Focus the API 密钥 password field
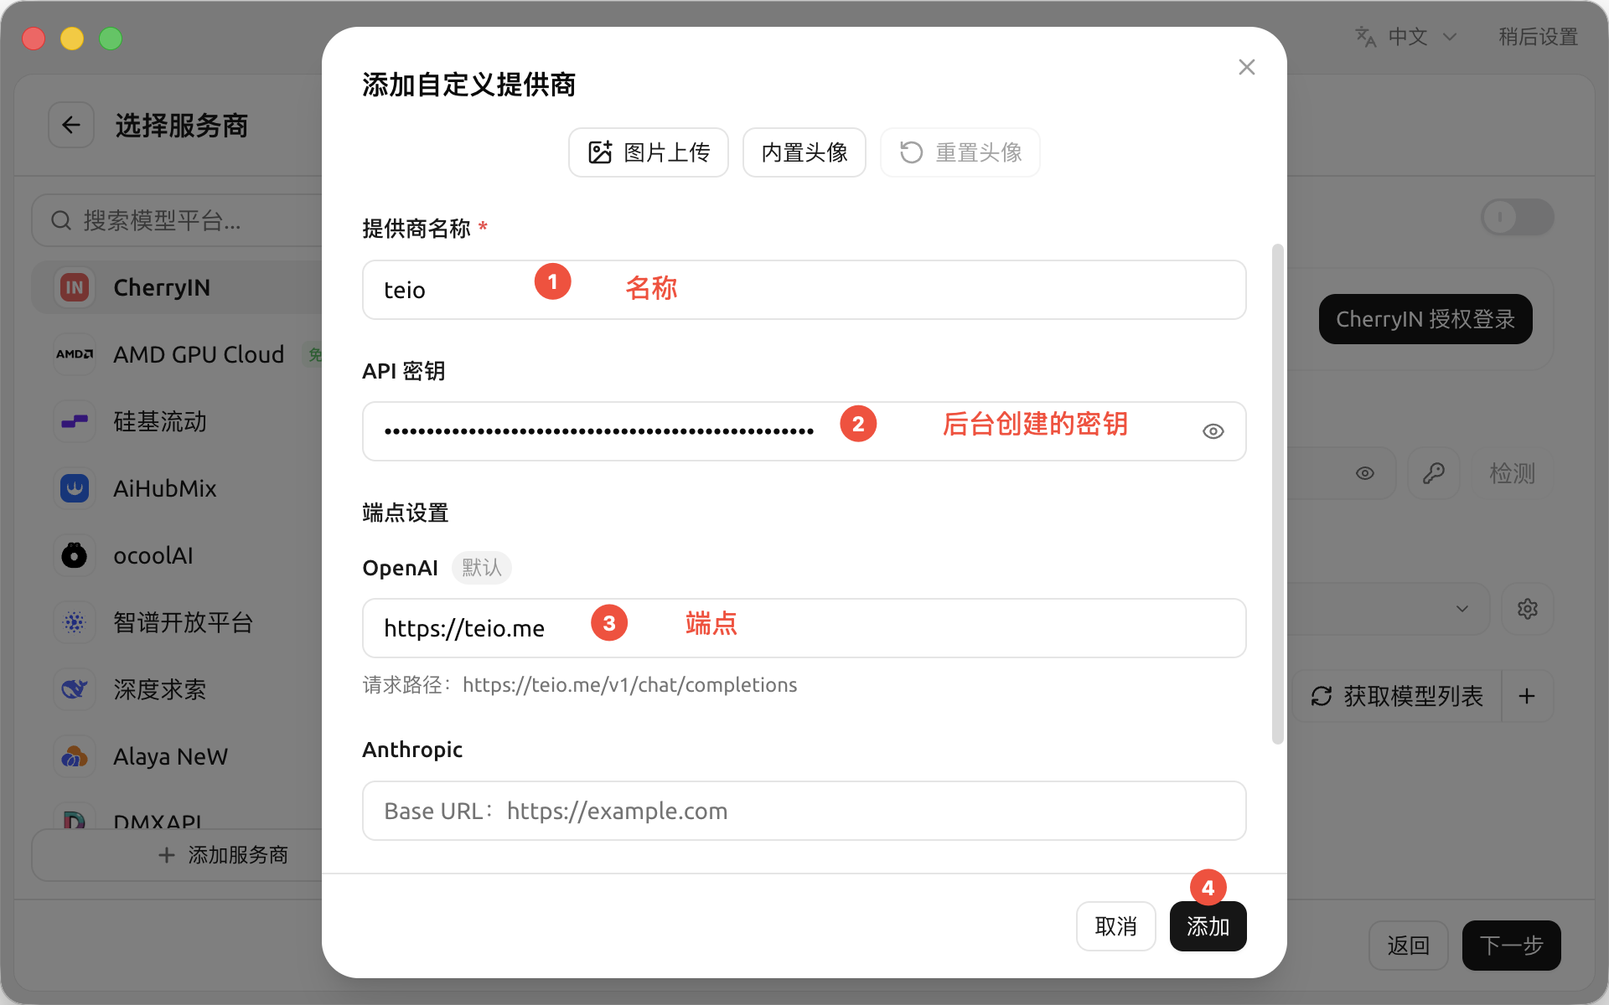The height and width of the screenshot is (1005, 1609). pos(804,431)
